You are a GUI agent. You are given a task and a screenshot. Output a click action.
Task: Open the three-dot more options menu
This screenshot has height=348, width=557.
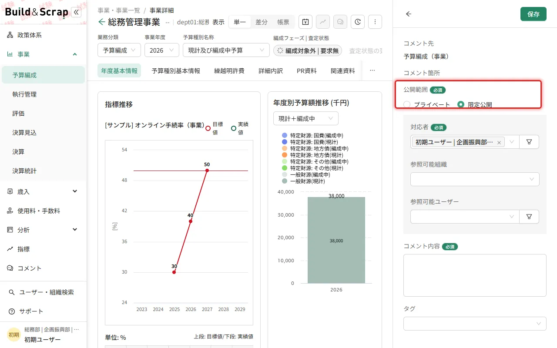pyautogui.click(x=375, y=22)
